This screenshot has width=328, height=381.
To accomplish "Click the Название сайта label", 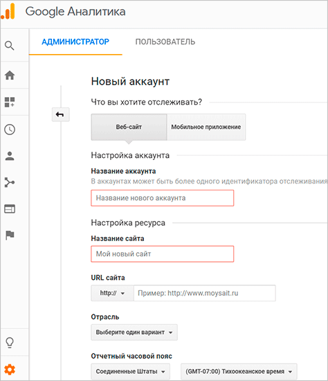I will [118, 238].
